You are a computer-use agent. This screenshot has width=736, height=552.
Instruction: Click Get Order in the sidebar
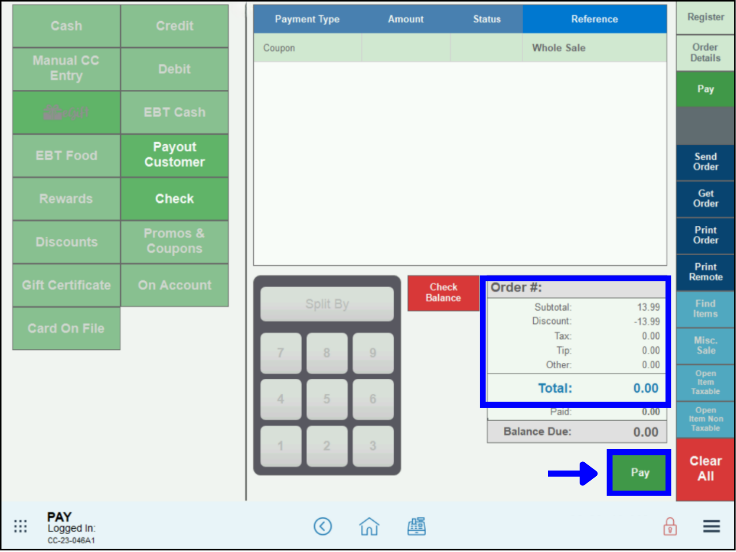705,199
